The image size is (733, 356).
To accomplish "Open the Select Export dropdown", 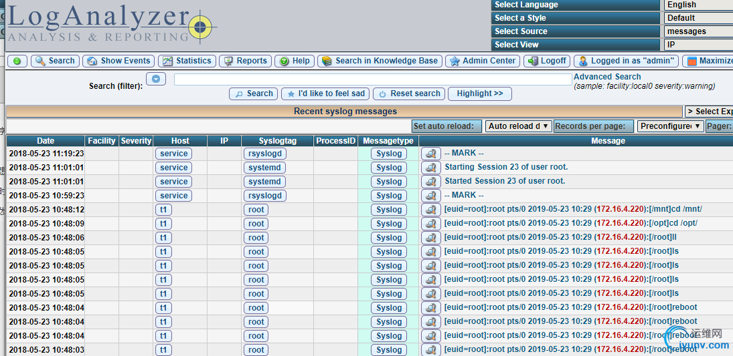I will (x=709, y=112).
